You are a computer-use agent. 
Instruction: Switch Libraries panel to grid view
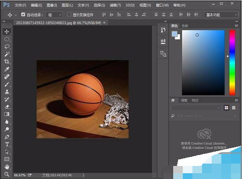click(227, 108)
